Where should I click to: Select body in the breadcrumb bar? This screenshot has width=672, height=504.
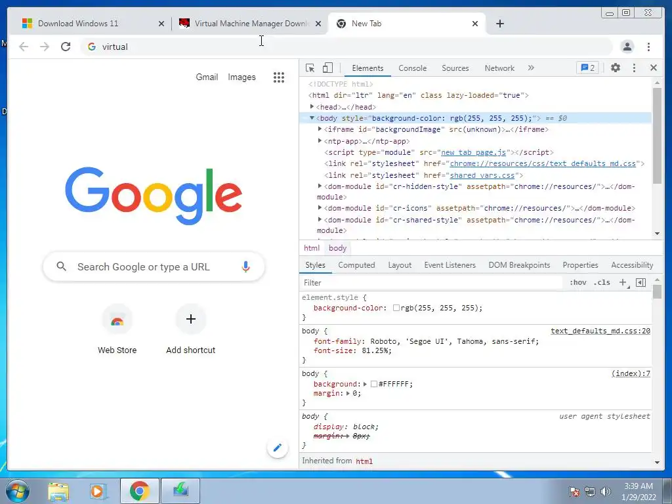pyautogui.click(x=338, y=248)
